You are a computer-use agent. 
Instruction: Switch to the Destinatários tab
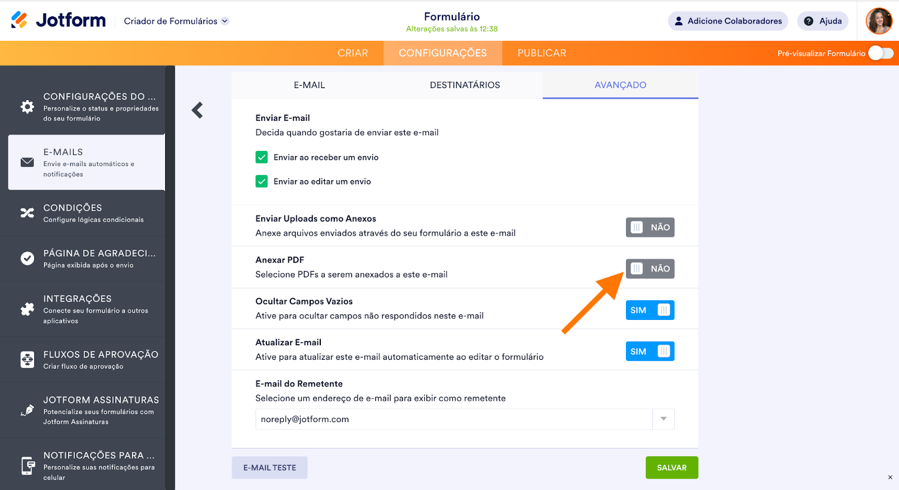465,85
